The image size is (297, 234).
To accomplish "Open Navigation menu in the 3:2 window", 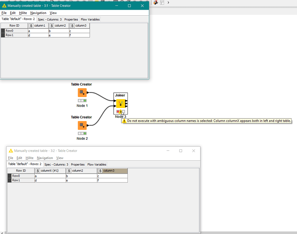I will (45, 158).
